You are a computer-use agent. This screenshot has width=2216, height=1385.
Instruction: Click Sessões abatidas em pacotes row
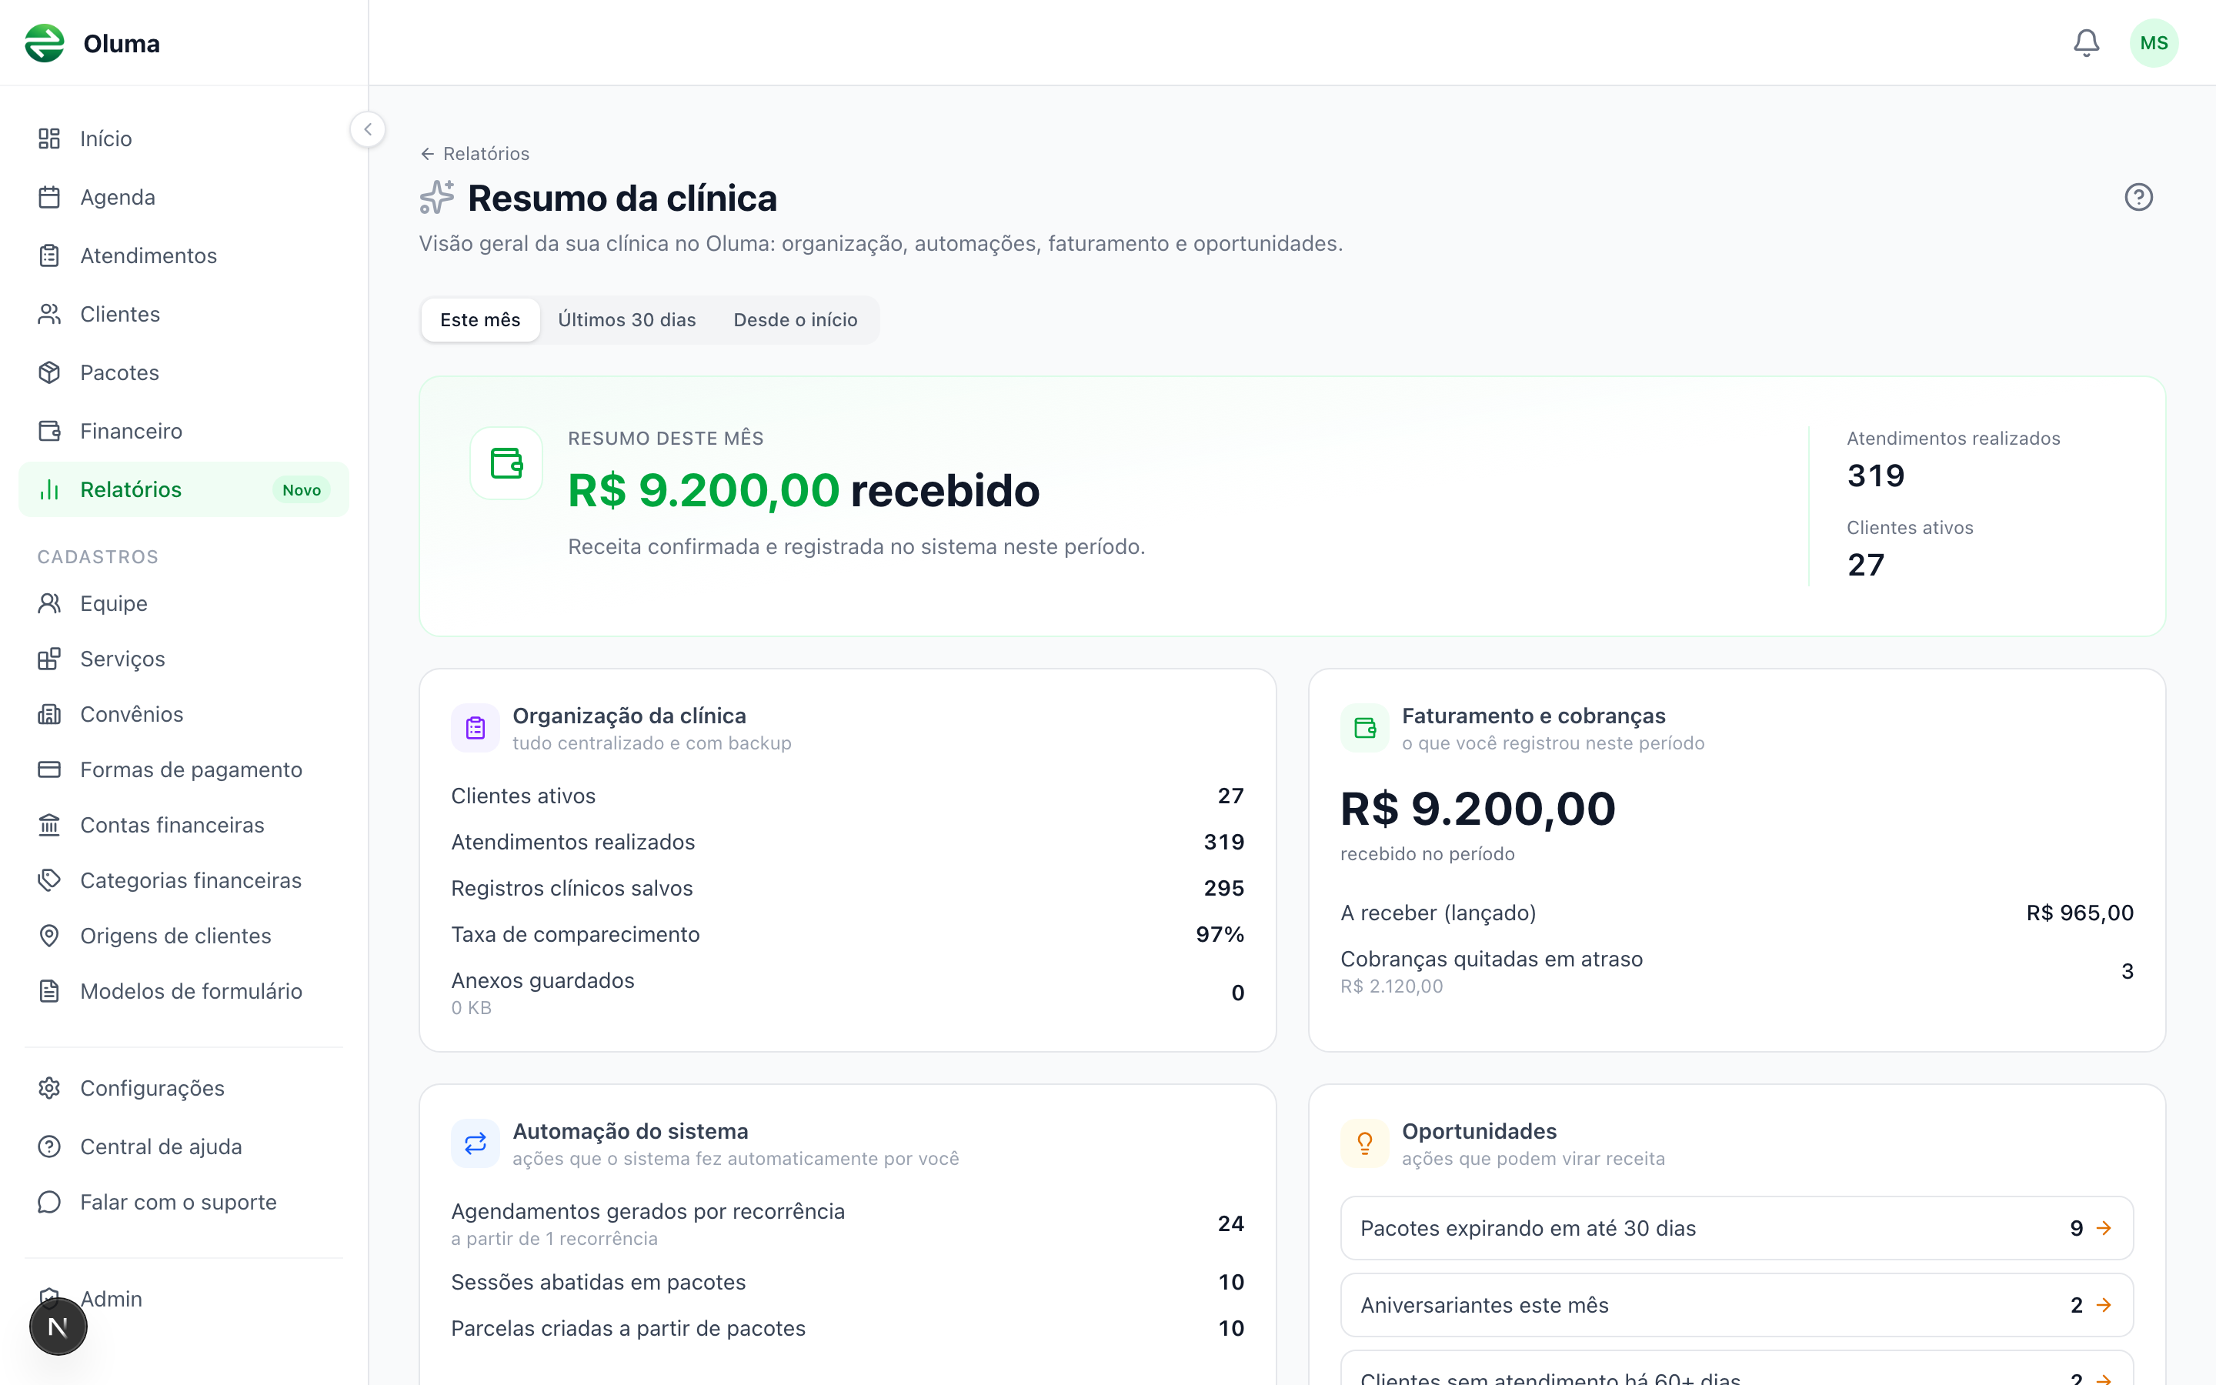click(847, 1283)
